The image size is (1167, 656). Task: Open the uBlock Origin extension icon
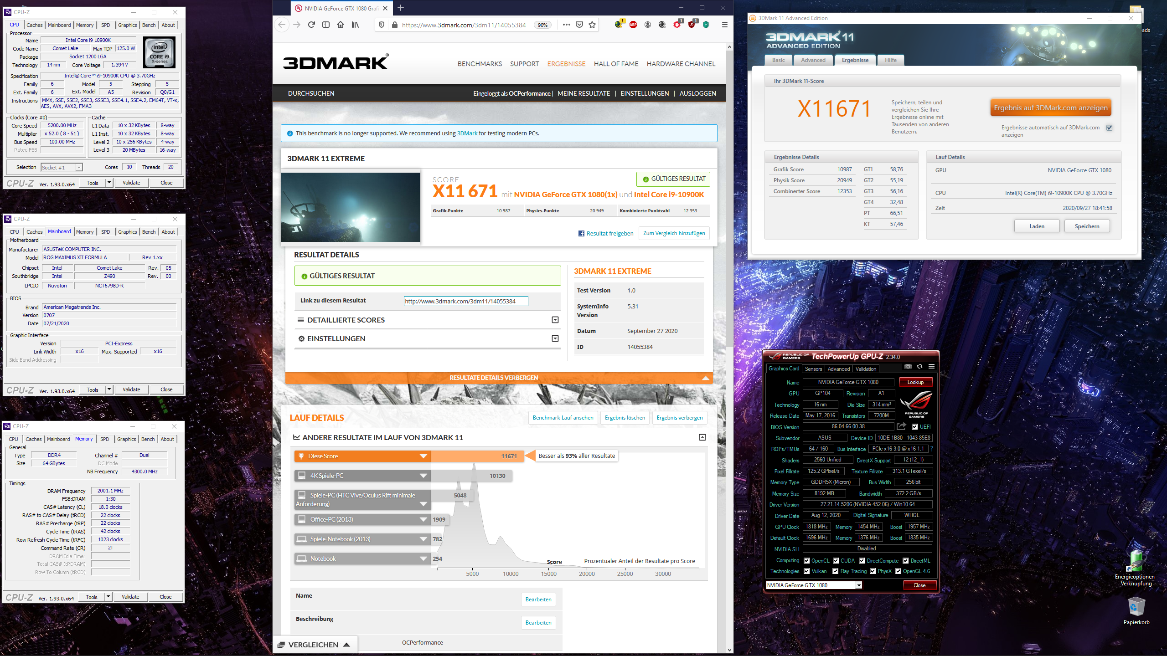692,25
